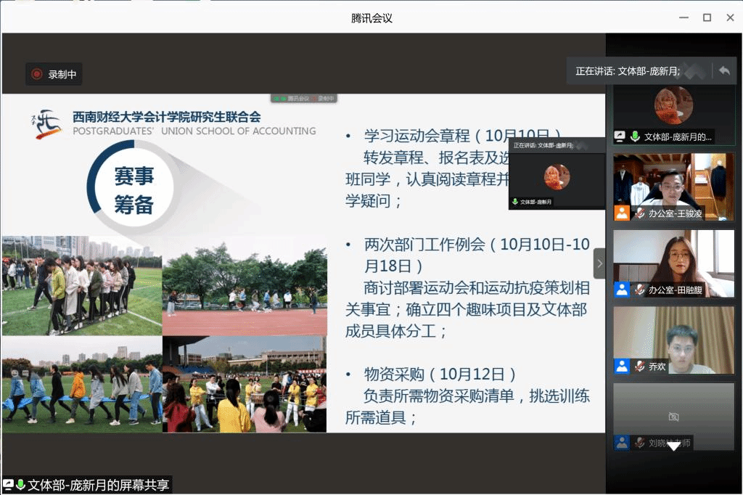Click 庞新月's round avatar in sidebar
The width and height of the screenshot is (743, 495).
click(x=673, y=106)
